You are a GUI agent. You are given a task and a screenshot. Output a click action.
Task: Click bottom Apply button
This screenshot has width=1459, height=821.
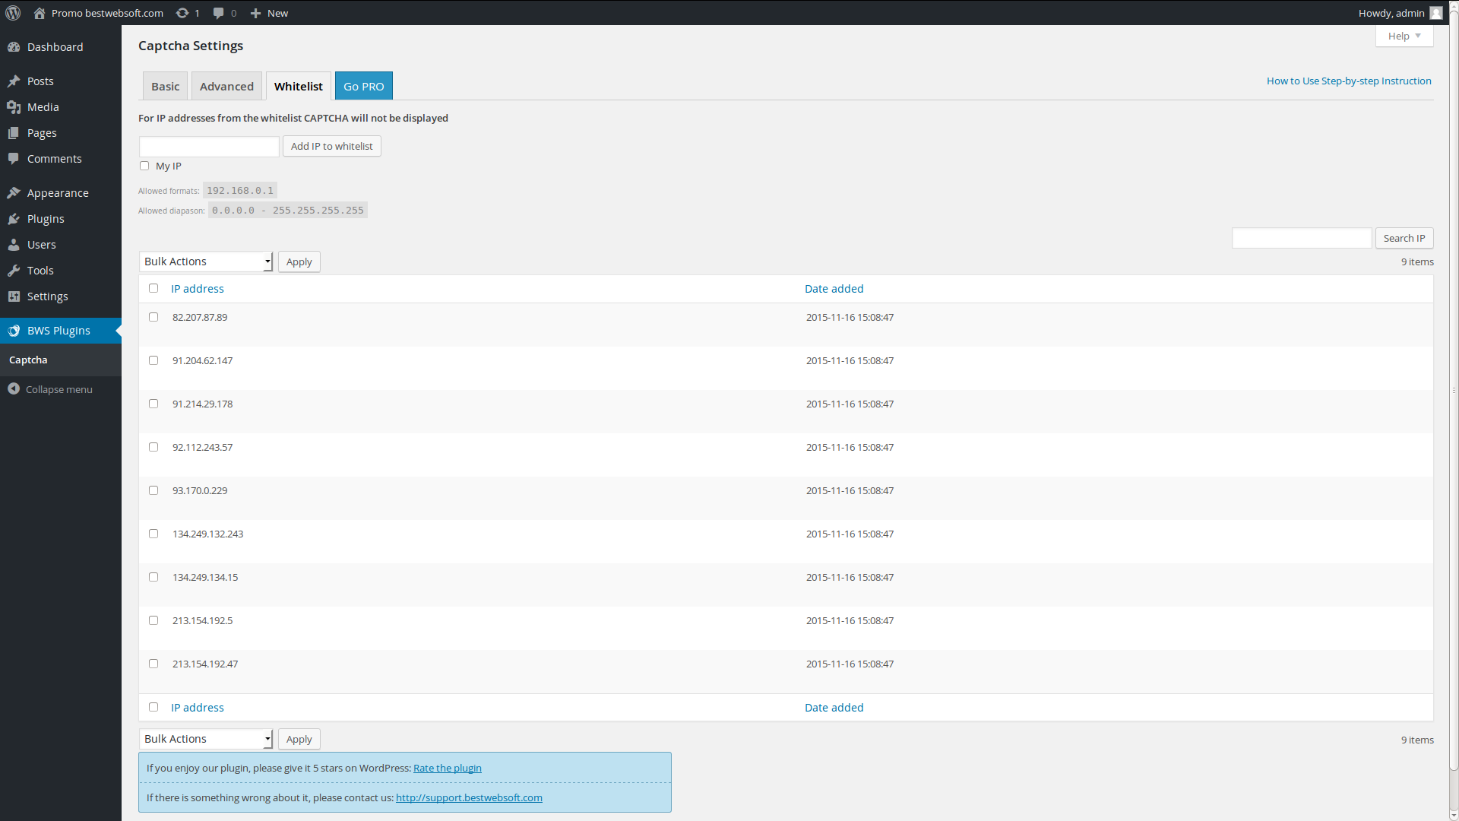299,739
